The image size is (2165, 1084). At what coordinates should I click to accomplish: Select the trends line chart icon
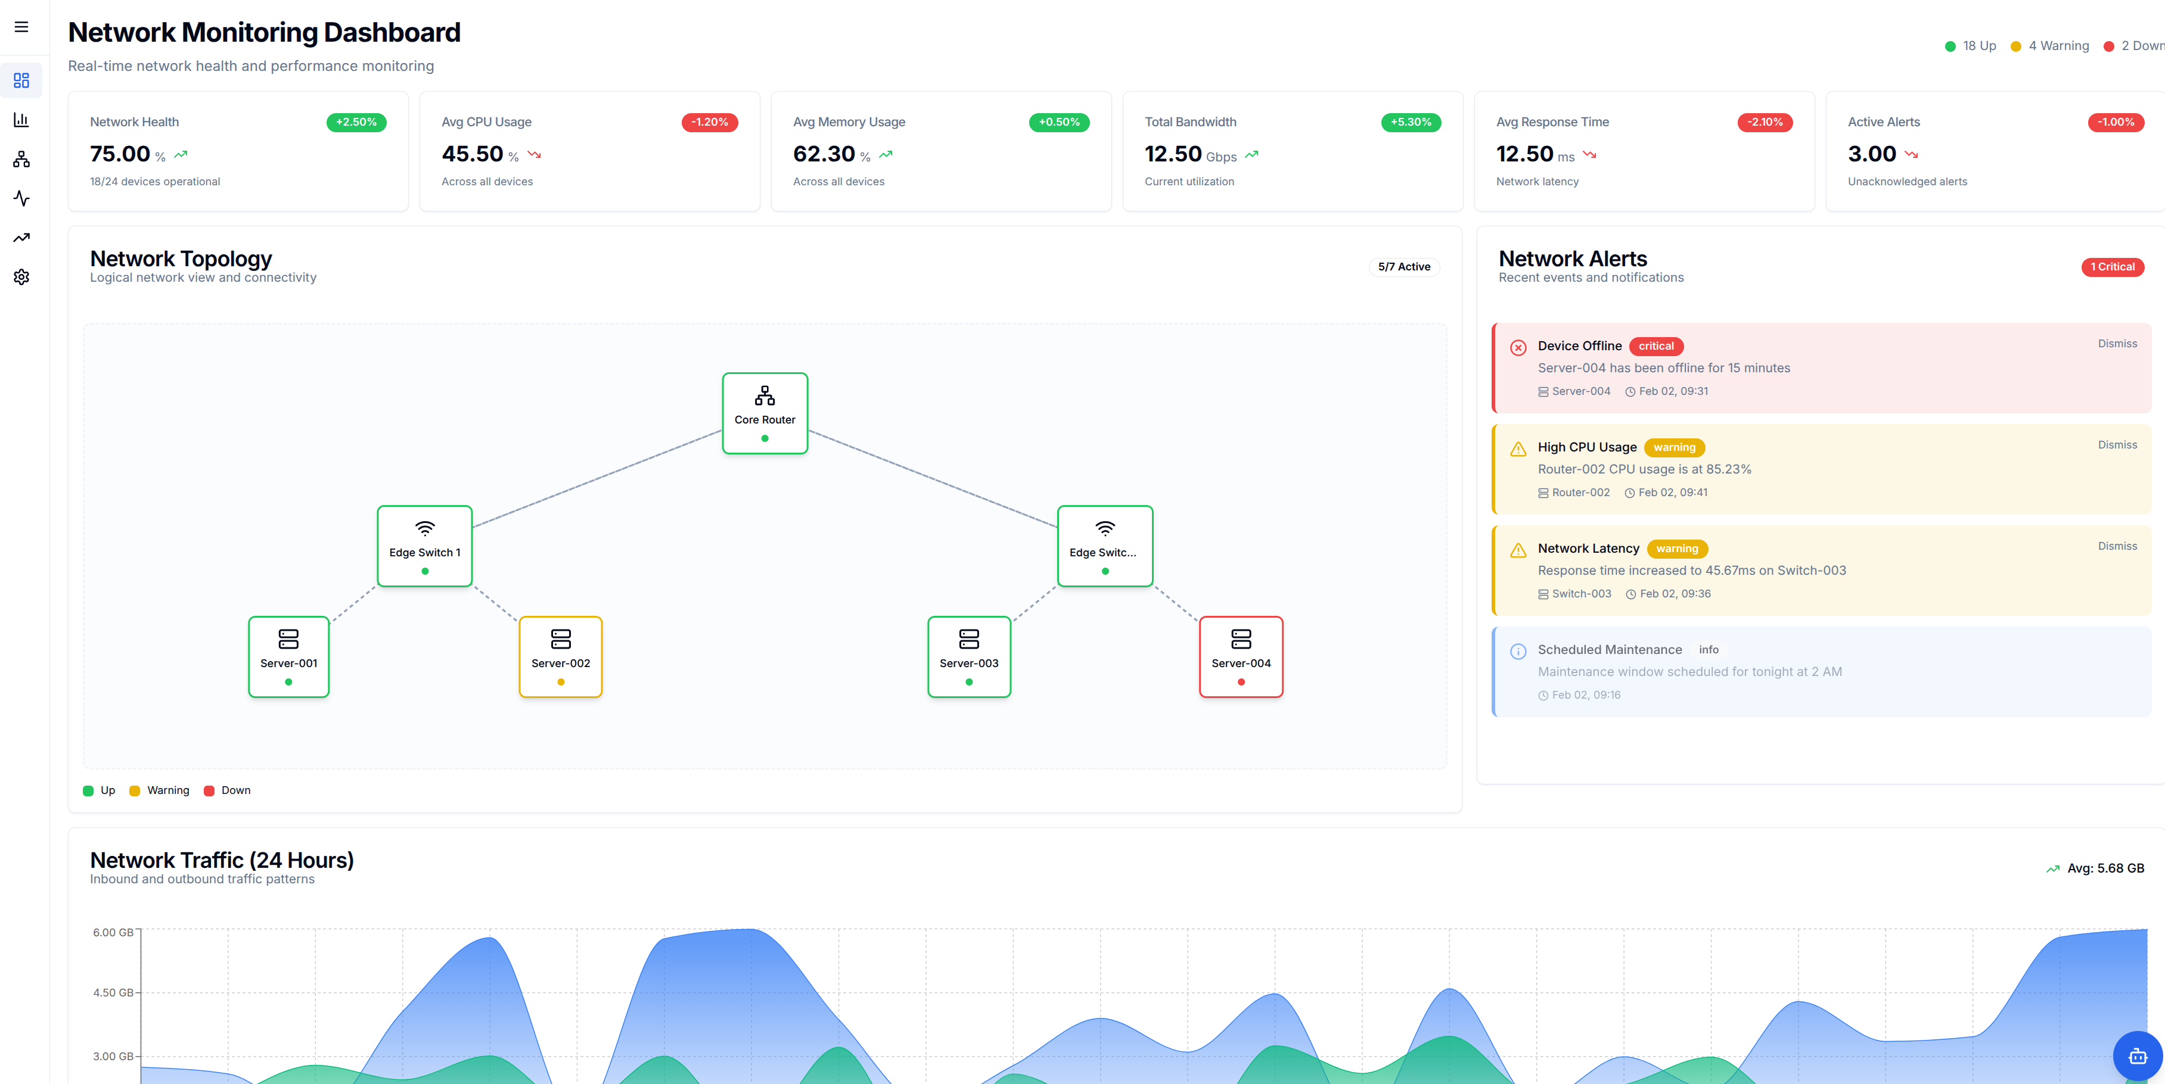(22, 238)
